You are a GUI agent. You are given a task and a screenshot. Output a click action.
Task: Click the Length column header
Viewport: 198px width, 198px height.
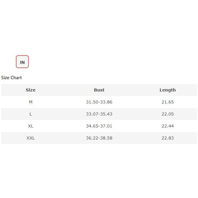coord(167,90)
